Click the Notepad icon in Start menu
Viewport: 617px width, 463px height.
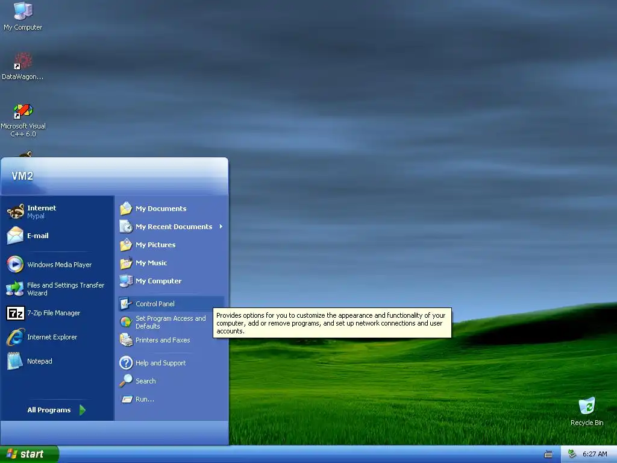(x=15, y=361)
